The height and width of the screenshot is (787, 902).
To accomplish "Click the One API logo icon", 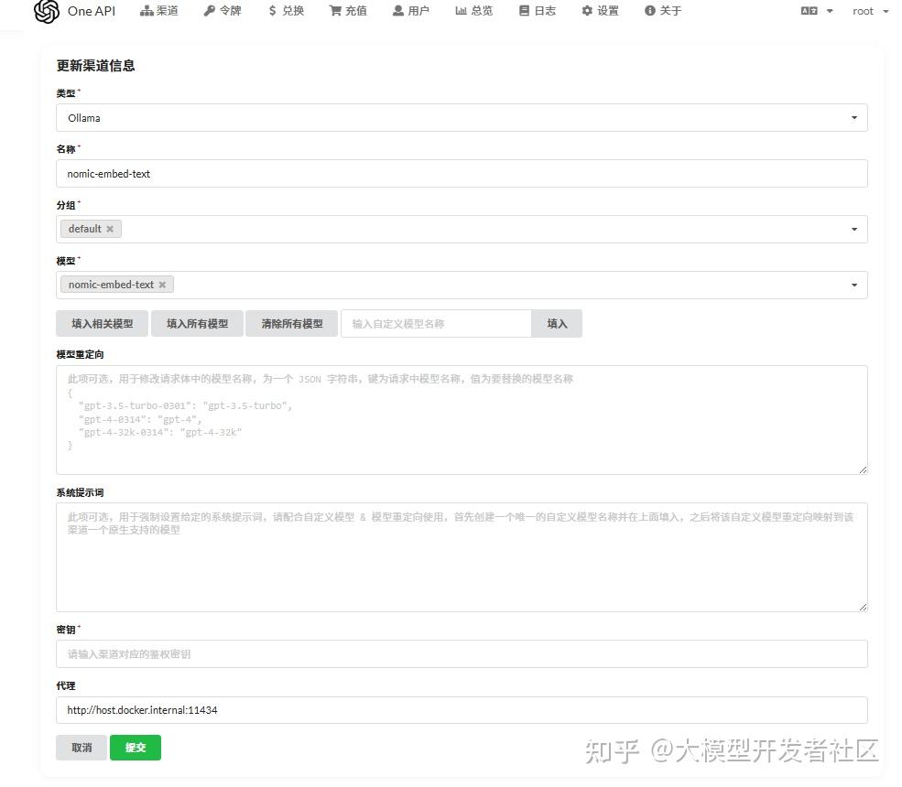I will [47, 11].
